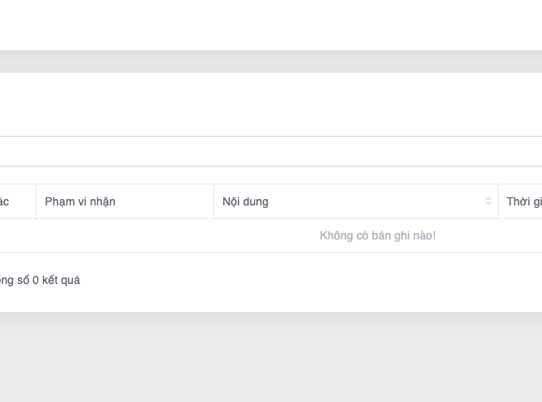
Task: Click the ascending arrow of Nội dung sorter
Action: tap(489, 198)
